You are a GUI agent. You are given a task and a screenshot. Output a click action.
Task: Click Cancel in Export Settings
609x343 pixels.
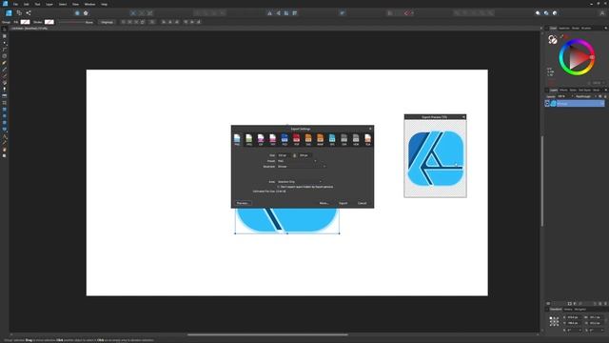coord(362,203)
